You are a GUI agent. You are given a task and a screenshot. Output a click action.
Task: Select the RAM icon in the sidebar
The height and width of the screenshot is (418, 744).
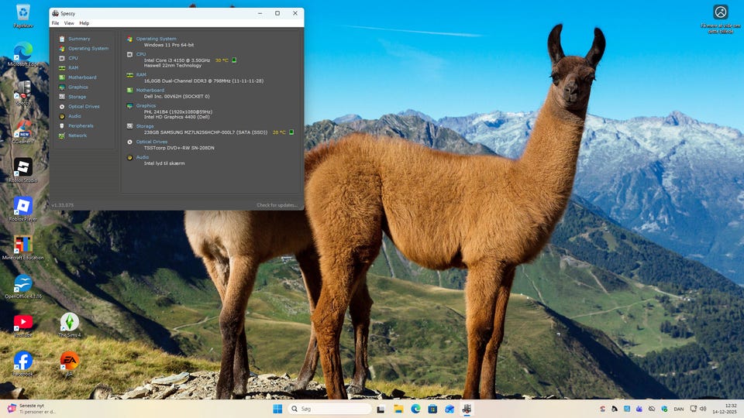click(62, 68)
